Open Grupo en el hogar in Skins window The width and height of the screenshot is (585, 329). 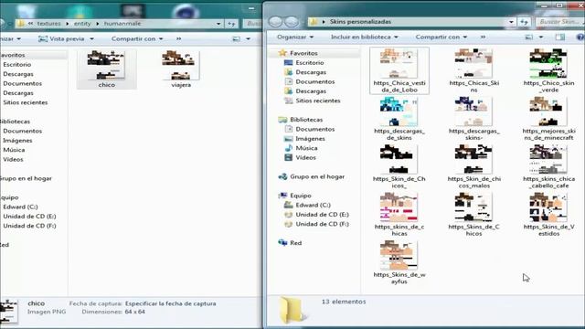tap(317, 176)
